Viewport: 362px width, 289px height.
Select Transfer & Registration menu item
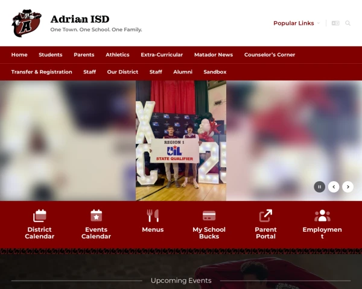(x=42, y=72)
